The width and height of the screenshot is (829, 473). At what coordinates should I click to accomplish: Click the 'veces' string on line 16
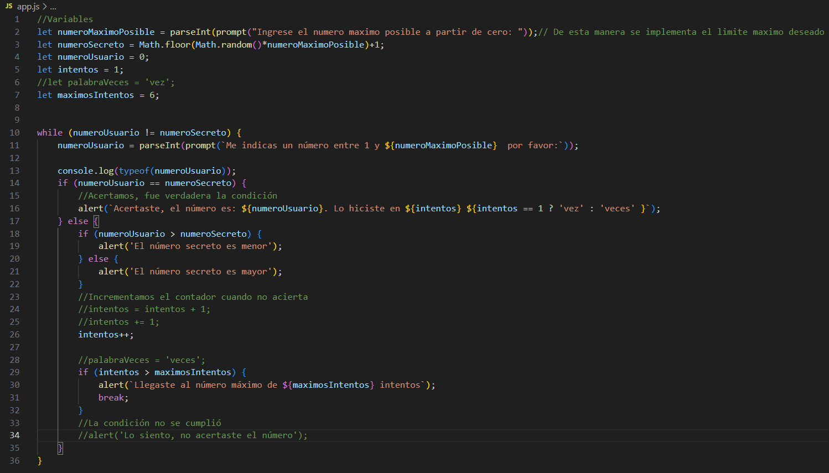pos(618,209)
